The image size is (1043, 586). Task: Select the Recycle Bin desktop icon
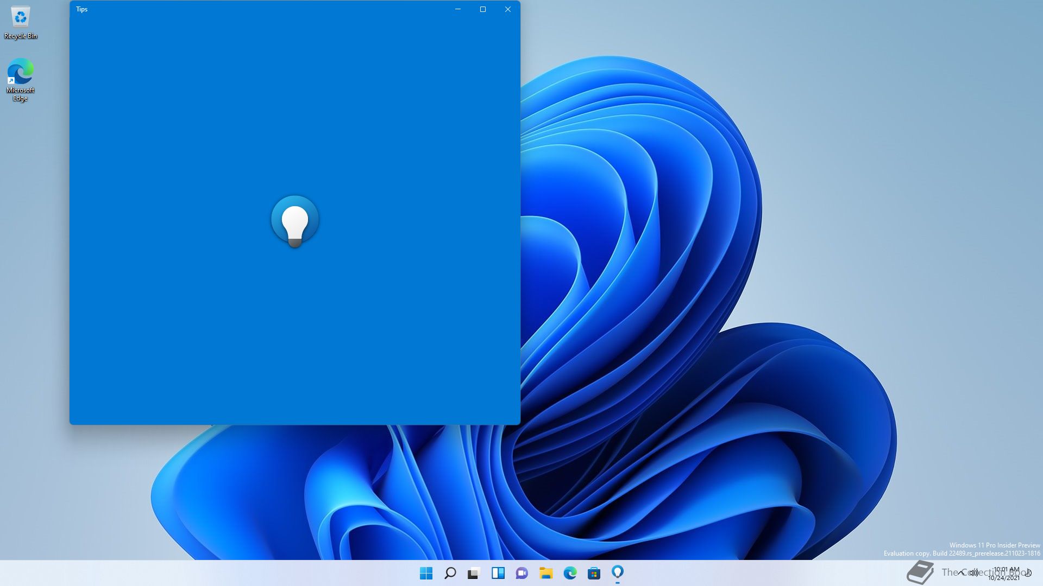pyautogui.click(x=21, y=23)
